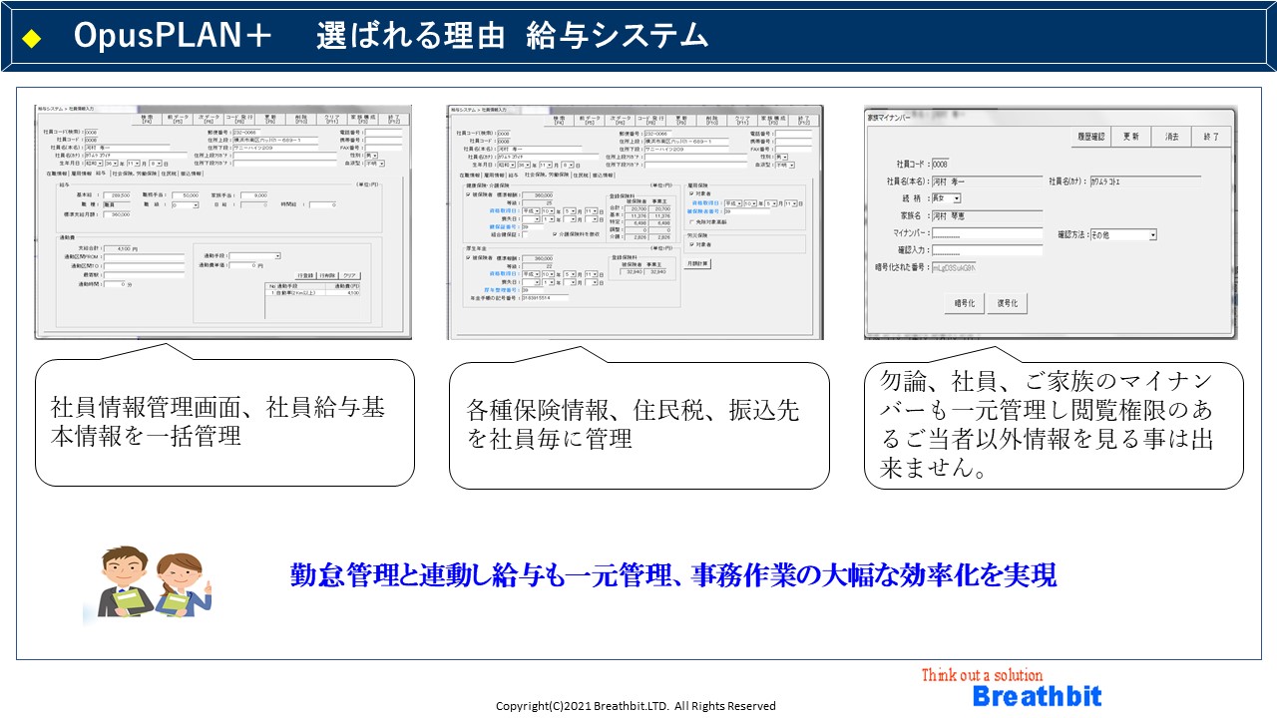This screenshot has width=1277, height=718.
Task: Click 消去 button in 家族マイナンバー window
Action: point(1171,137)
